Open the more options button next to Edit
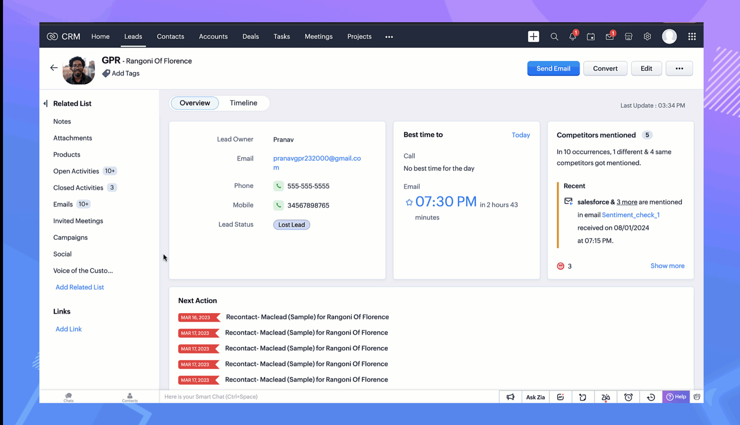This screenshot has height=425, width=740. point(679,68)
